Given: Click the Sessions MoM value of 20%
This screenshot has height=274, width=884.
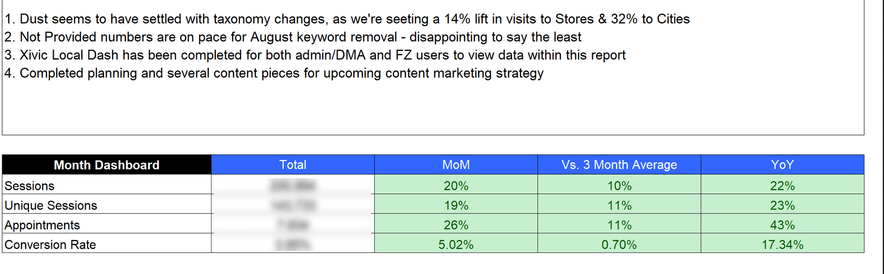Looking at the screenshot, I should [x=456, y=186].
